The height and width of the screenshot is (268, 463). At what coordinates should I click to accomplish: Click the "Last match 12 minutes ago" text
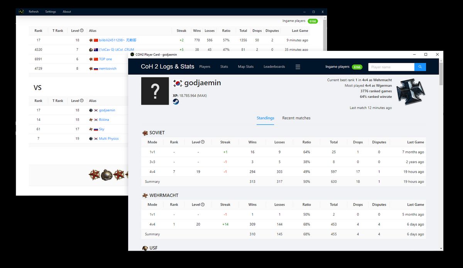pos(371,108)
